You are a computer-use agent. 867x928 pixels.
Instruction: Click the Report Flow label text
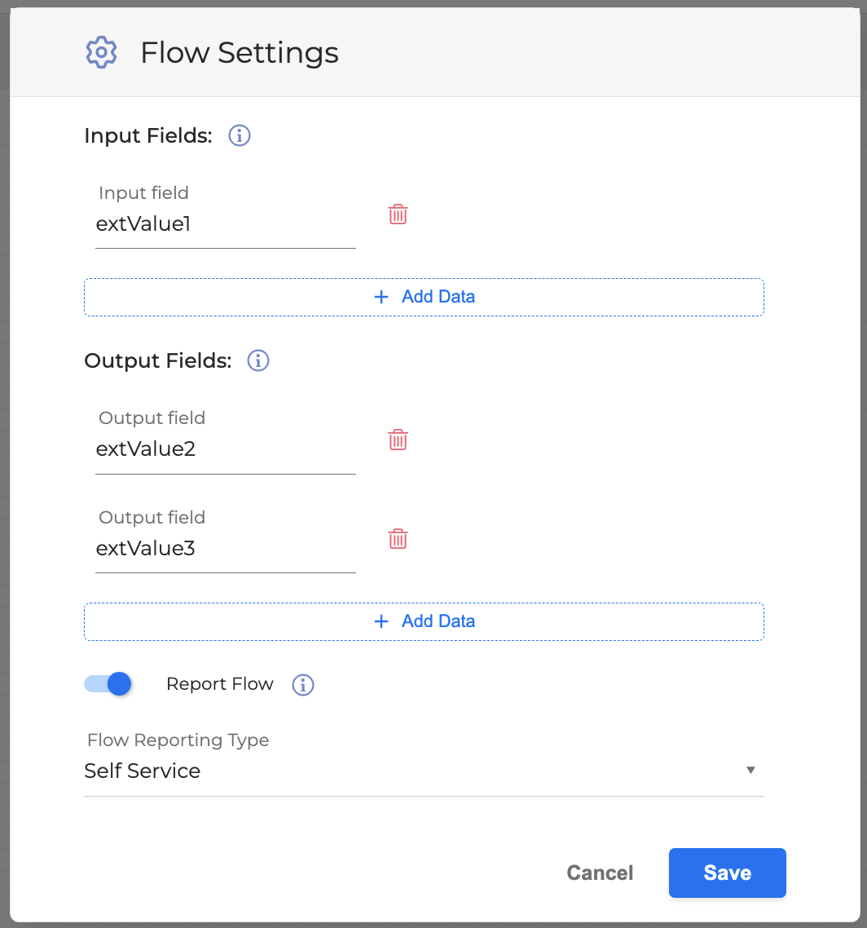click(x=219, y=684)
